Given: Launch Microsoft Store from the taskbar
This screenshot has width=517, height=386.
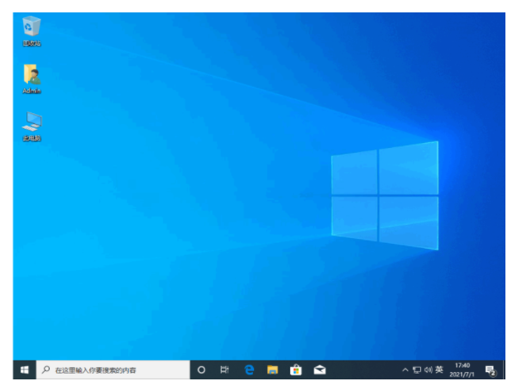Looking at the screenshot, I should (296, 369).
